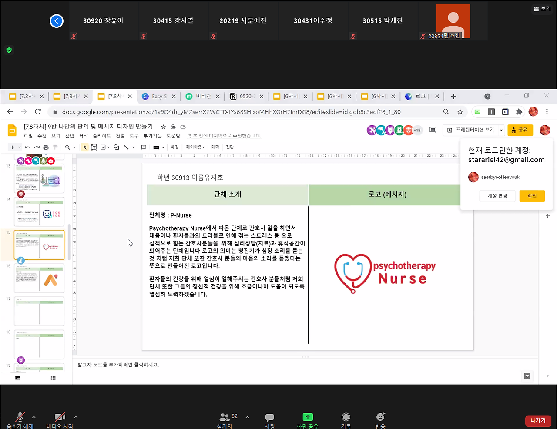The width and height of the screenshot is (557, 429).
Task: Select slide 14 thumbnail
Action: (x=39, y=212)
